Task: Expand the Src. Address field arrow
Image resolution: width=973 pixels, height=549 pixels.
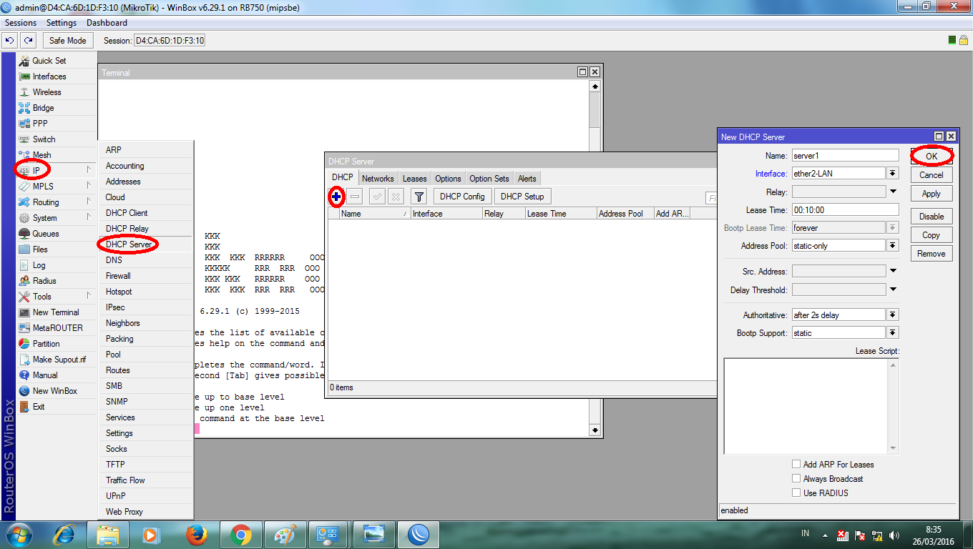Action: click(893, 272)
